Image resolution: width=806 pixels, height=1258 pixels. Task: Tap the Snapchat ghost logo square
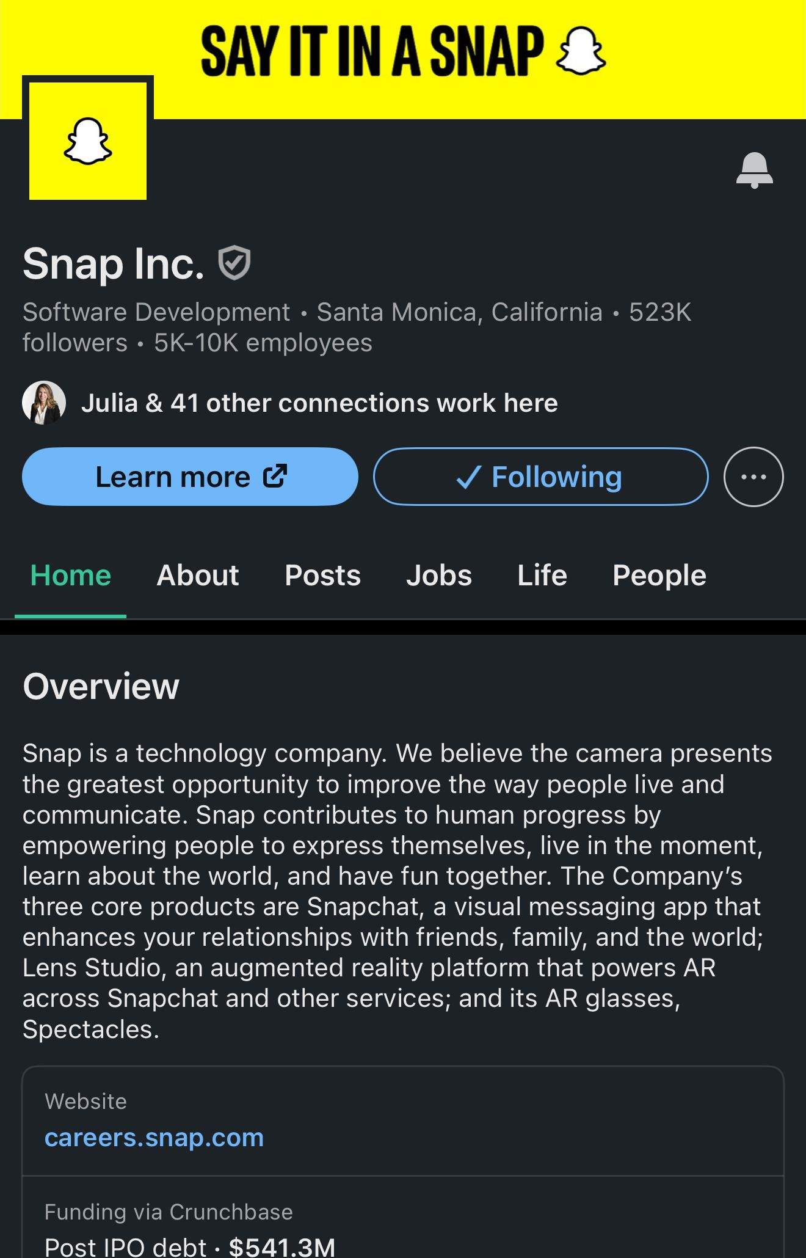[88, 141]
